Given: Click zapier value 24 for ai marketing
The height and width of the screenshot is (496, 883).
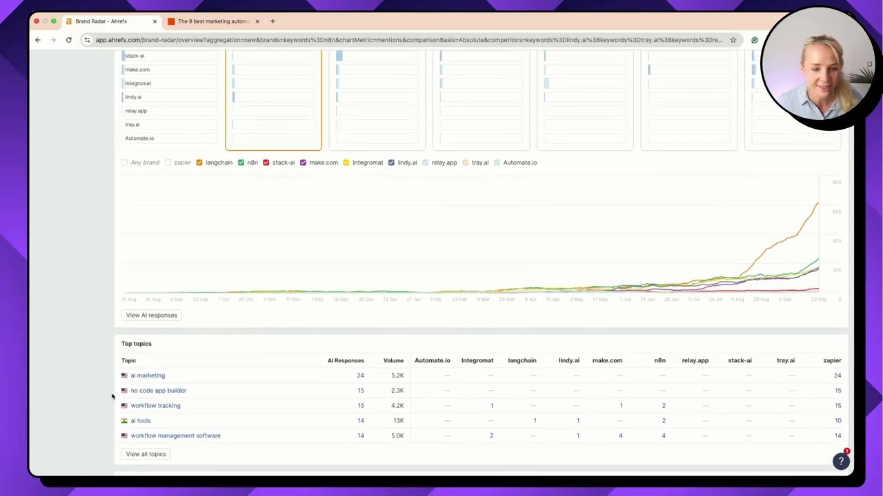Looking at the screenshot, I should click(x=837, y=375).
